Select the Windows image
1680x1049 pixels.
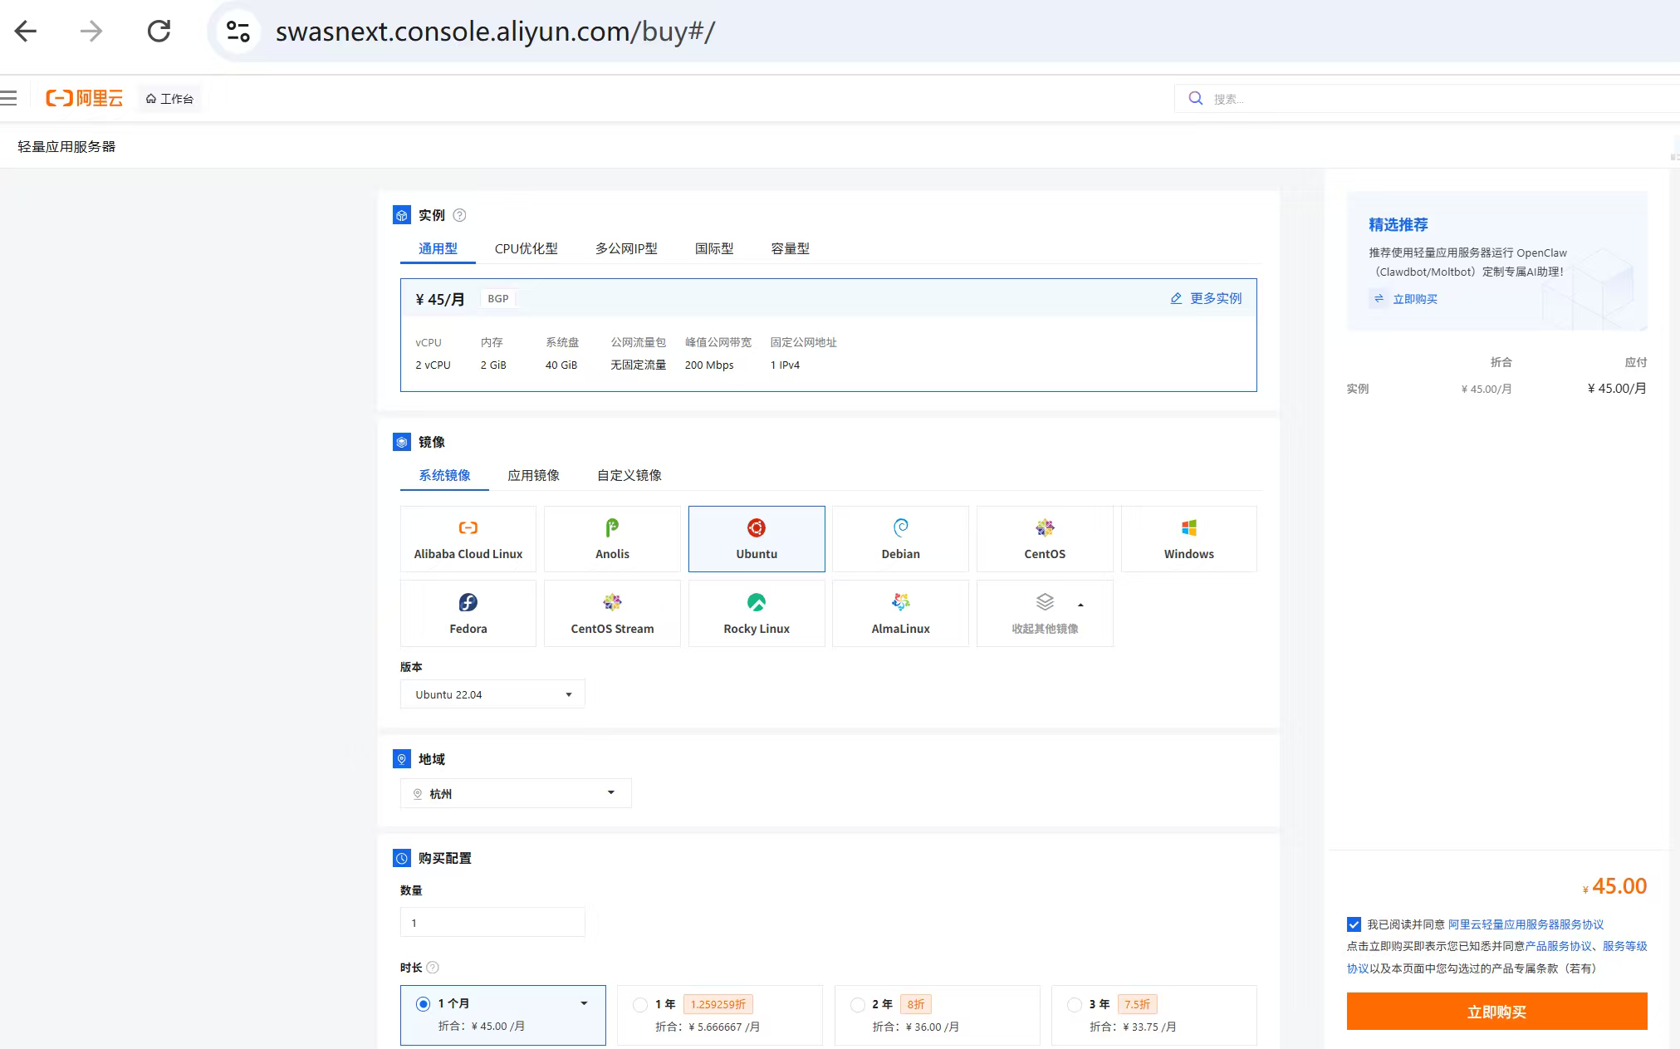click(x=1189, y=539)
